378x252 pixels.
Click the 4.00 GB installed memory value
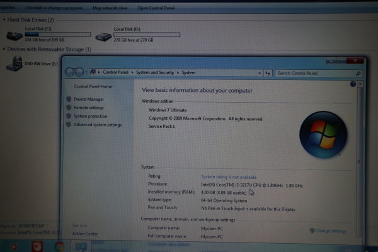[x=224, y=192]
